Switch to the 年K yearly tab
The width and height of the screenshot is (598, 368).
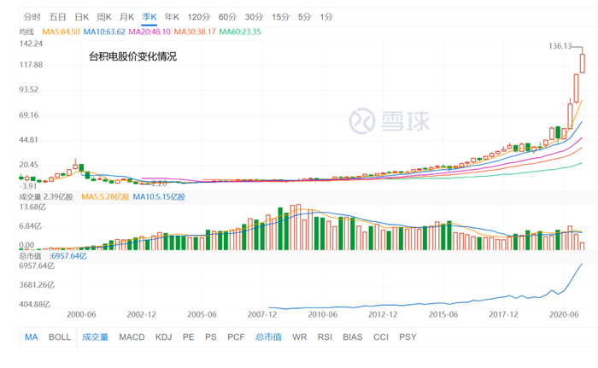[x=172, y=17]
